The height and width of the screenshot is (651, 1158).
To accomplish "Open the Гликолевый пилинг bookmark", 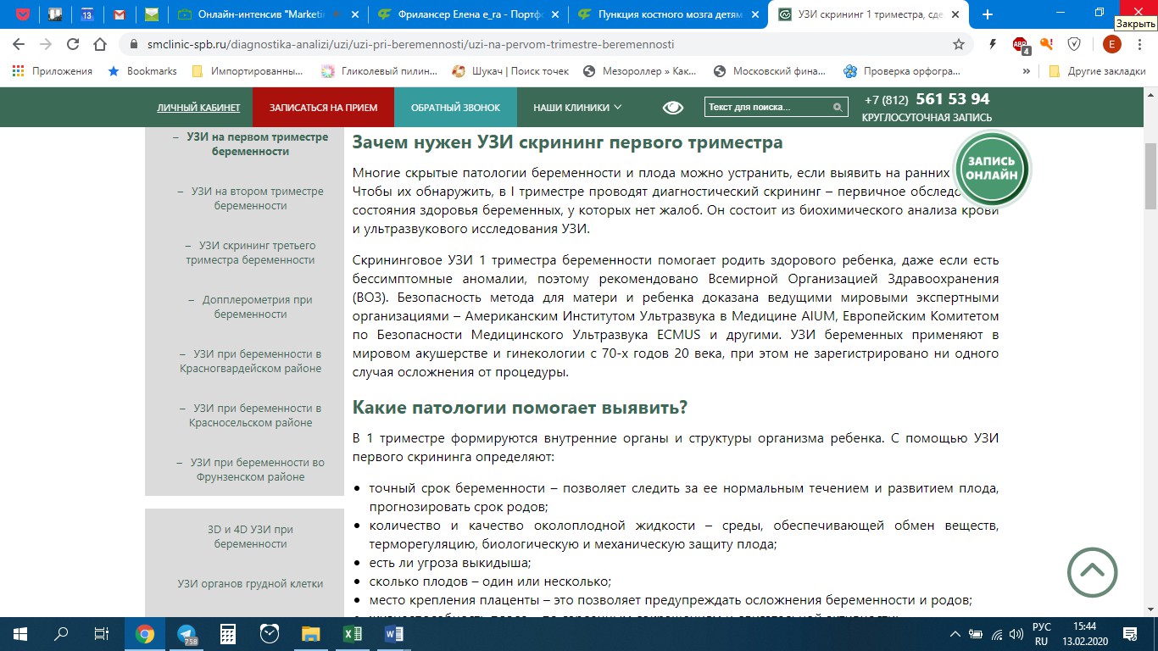I will (x=380, y=71).
